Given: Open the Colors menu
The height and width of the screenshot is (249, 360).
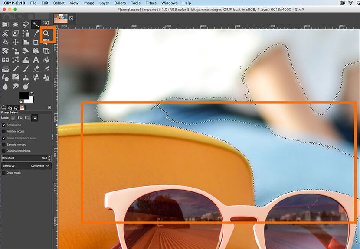Looking at the screenshot, I should tap(120, 3).
